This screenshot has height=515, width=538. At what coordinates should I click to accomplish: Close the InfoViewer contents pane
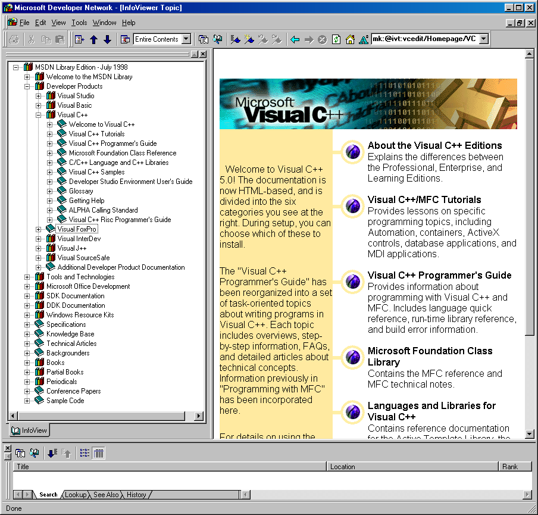point(203,54)
